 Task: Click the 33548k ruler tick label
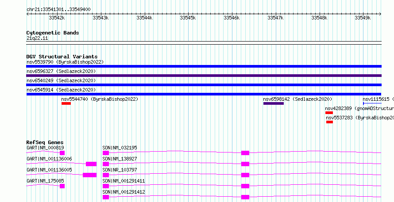pyautogui.click(x=319, y=18)
